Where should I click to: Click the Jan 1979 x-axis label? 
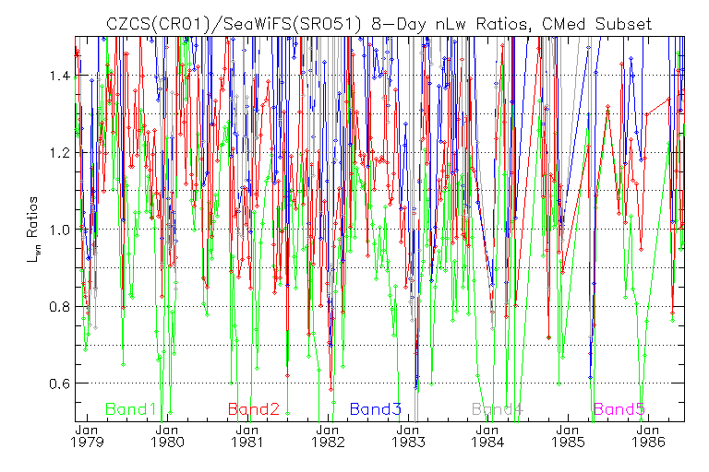click(87, 436)
